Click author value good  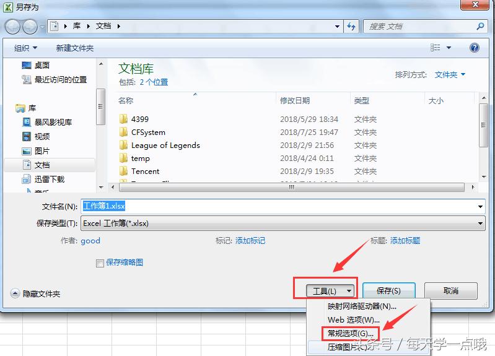pyautogui.click(x=90, y=241)
